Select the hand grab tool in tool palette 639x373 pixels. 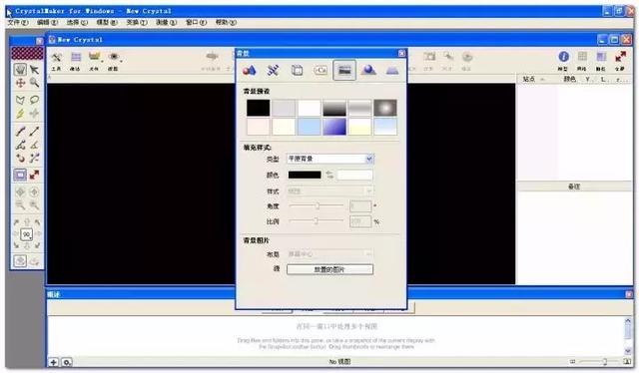tap(20, 70)
